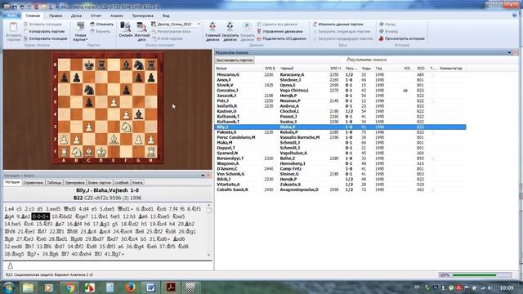Select the D'Amore,C vs Comp Fritz row
The width and height of the screenshot is (523, 294).
(340, 169)
